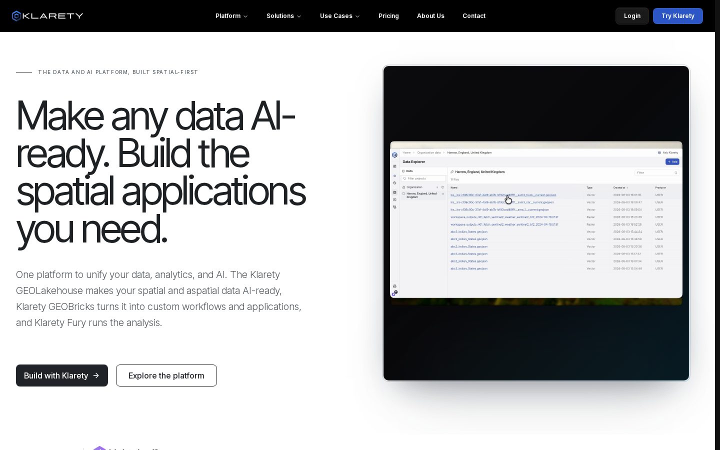Open the Use Cases dropdown
This screenshot has height=450, width=720.
[339, 16]
